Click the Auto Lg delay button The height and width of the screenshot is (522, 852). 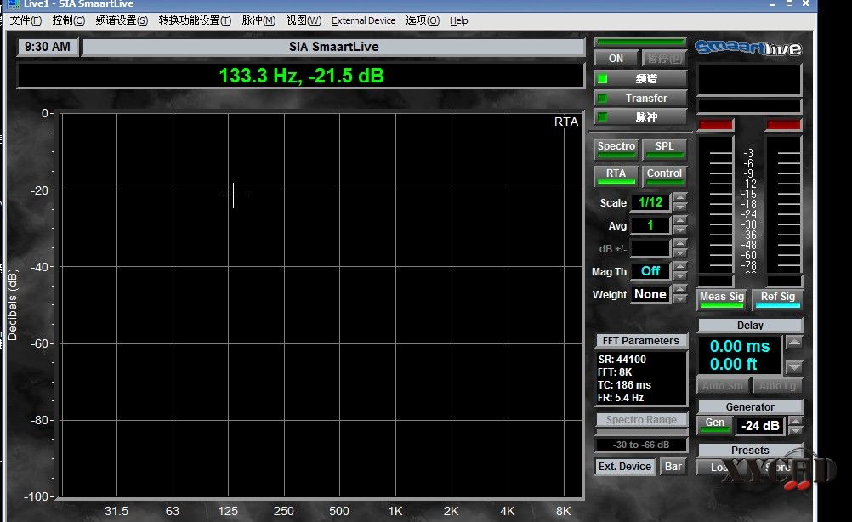tap(777, 386)
